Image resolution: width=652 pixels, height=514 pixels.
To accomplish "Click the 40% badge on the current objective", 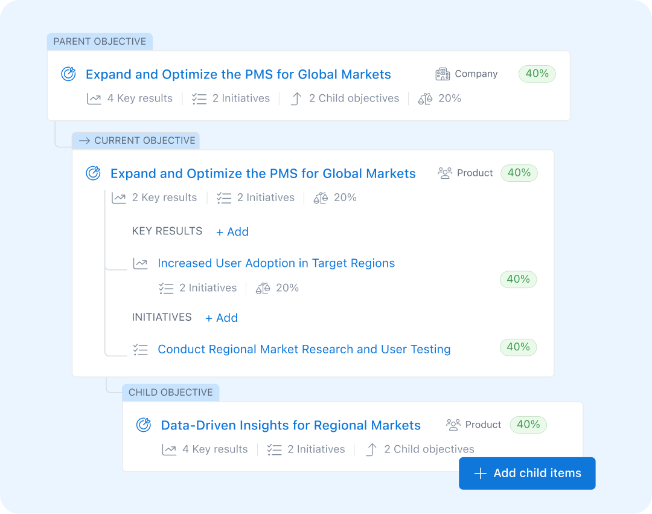I will pos(519,173).
